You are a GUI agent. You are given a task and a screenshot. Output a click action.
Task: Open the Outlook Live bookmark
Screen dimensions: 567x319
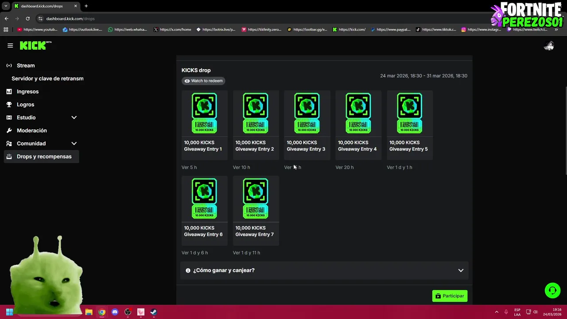coord(82,30)
